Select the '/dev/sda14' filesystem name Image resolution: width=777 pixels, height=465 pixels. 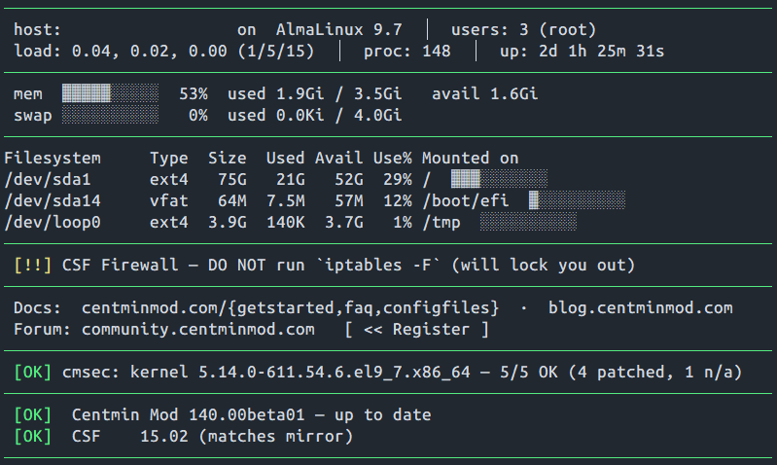coord(53,200)
